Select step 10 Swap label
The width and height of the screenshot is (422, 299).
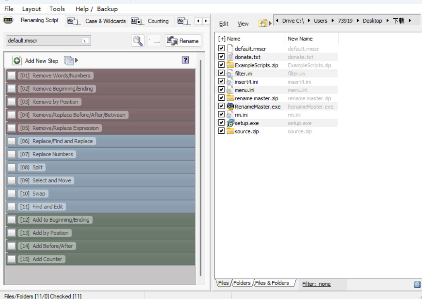(x=33, y=194)
